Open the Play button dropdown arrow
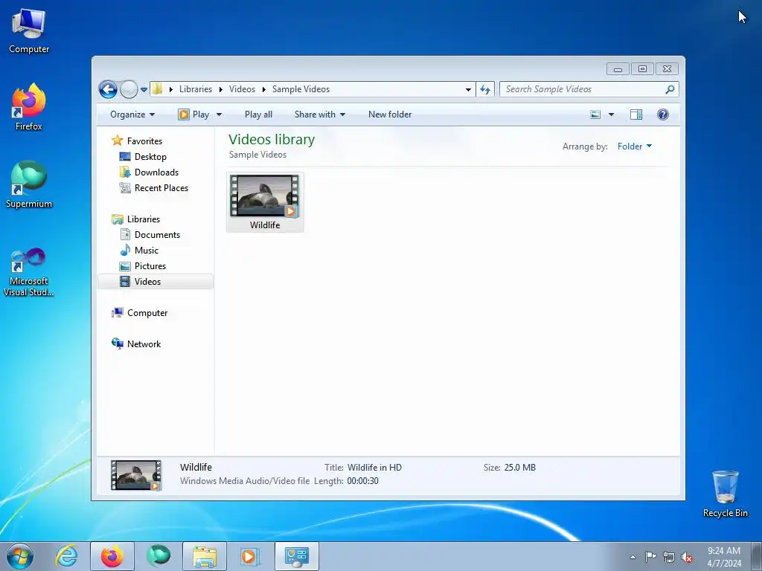762x571 pixels. click(219, 114)
